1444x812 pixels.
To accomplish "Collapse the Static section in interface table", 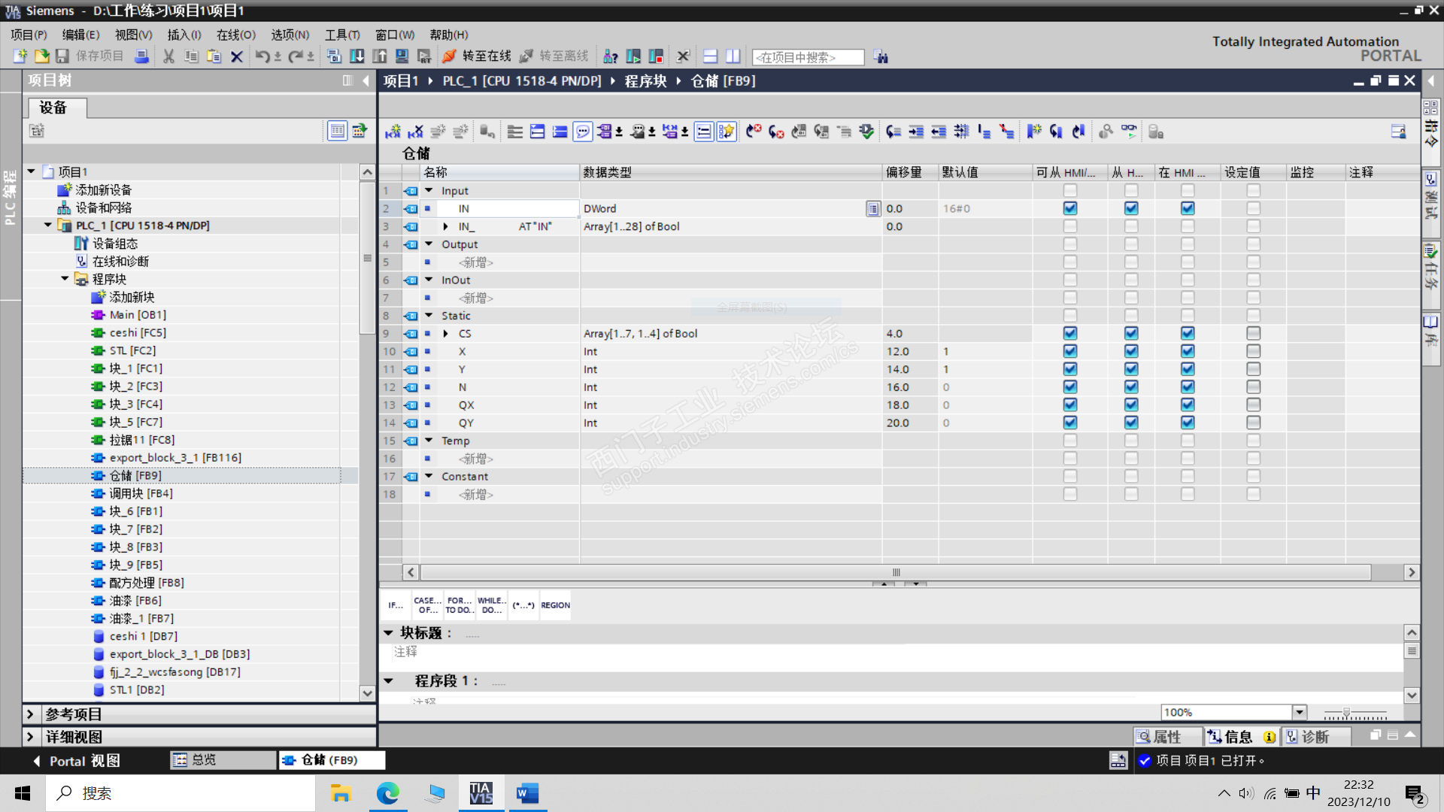I will pos(429,316).
